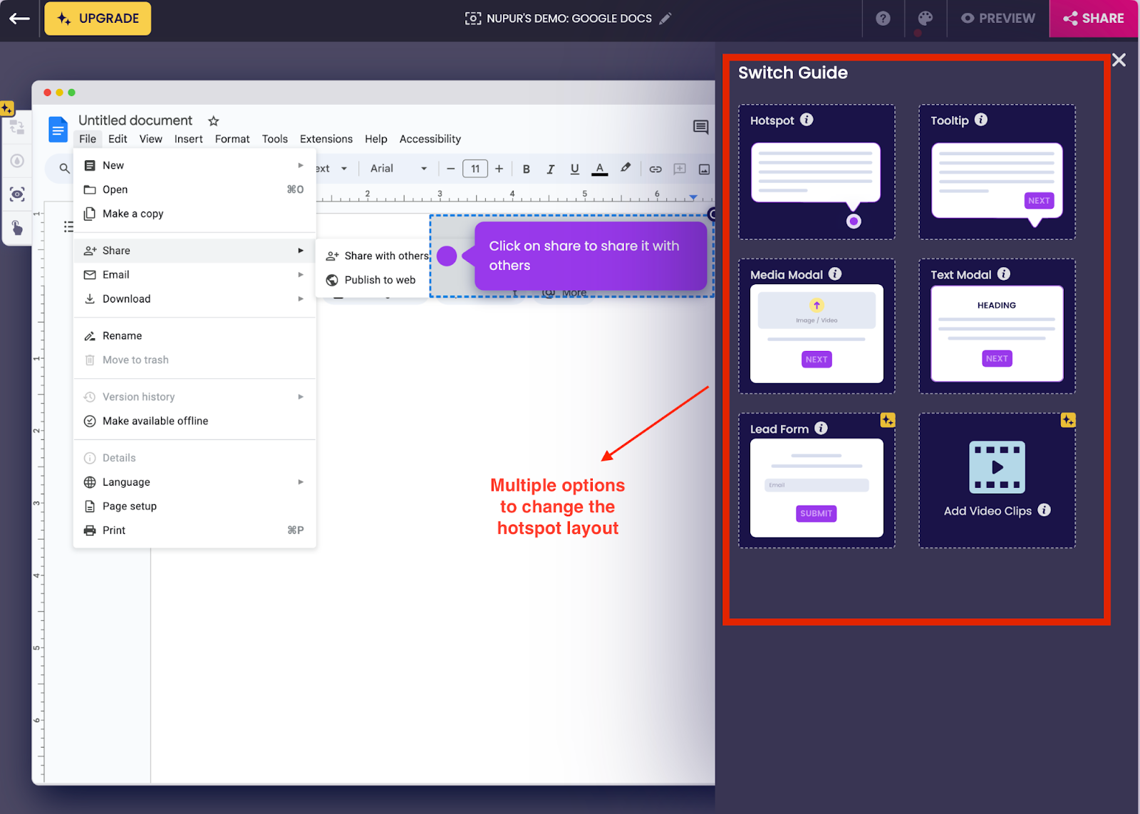Click the insert link icon
Viewport: 1140px width, 814px height.
tap(655, 169)
